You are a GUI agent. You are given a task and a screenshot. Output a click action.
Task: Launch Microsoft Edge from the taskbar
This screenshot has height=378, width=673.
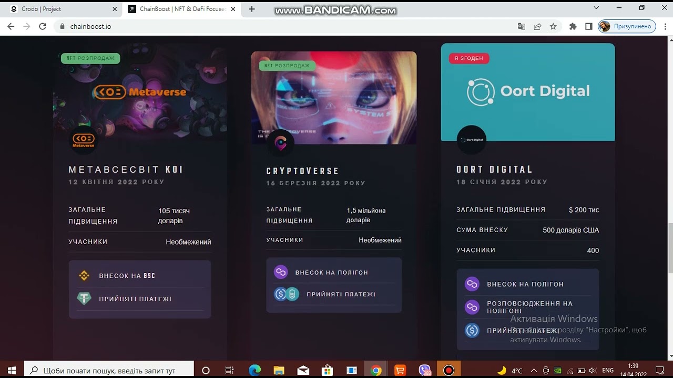[x=255, y=370]
